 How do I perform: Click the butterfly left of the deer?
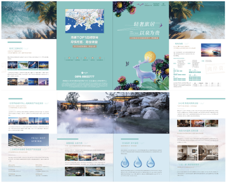pos(127,64)
